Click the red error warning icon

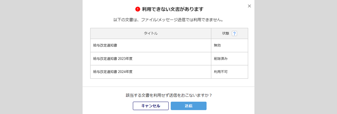pos(138,9)
